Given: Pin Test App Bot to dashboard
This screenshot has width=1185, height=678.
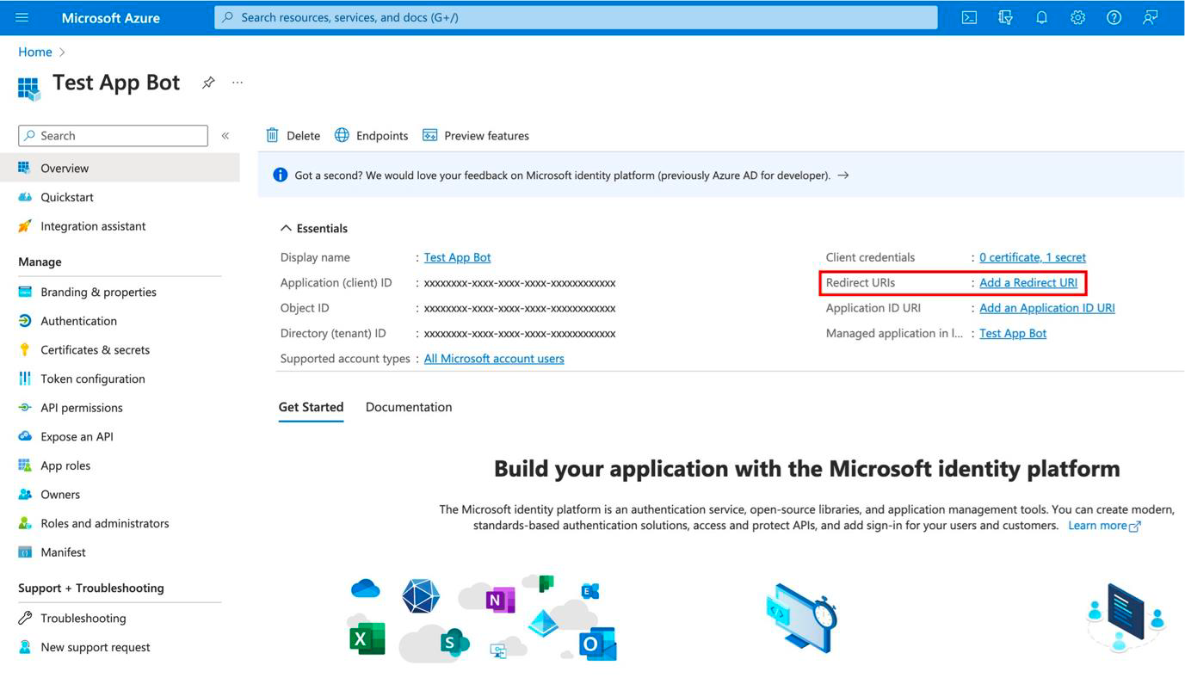Looking at the screenshot, I should pos(208,83).
